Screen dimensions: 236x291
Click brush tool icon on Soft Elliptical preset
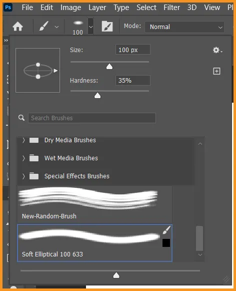click(x=166, y=230)
